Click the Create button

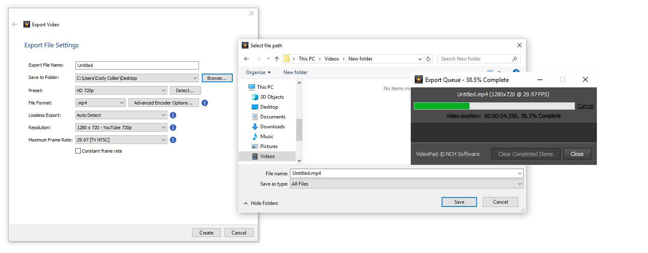tap(206, 232)
